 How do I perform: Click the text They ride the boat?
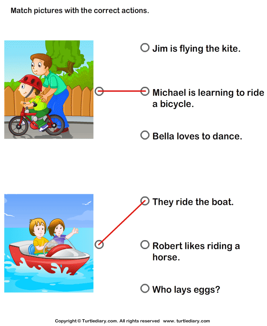[x=193, y=202]
